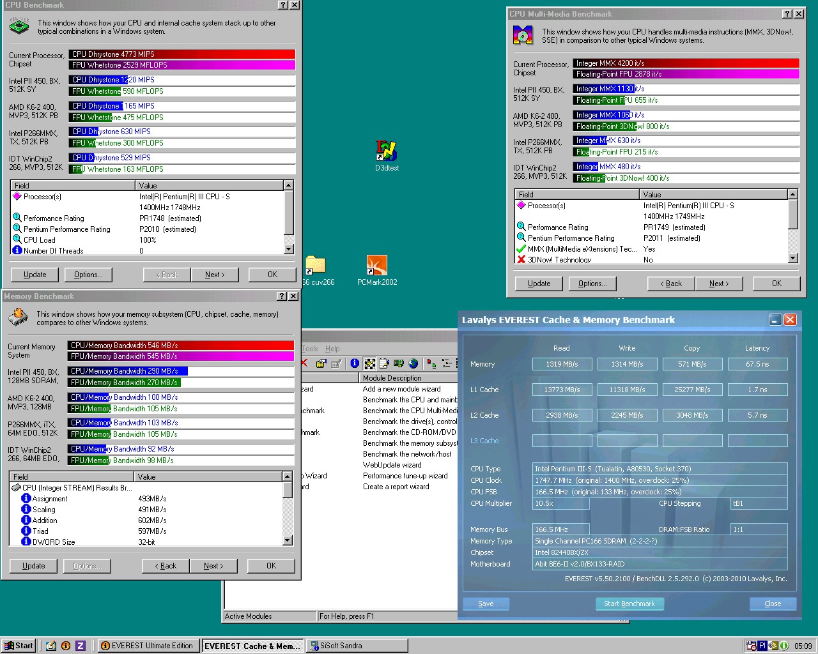Select the 'Add a new module wizard' row

tap(402, 389)
